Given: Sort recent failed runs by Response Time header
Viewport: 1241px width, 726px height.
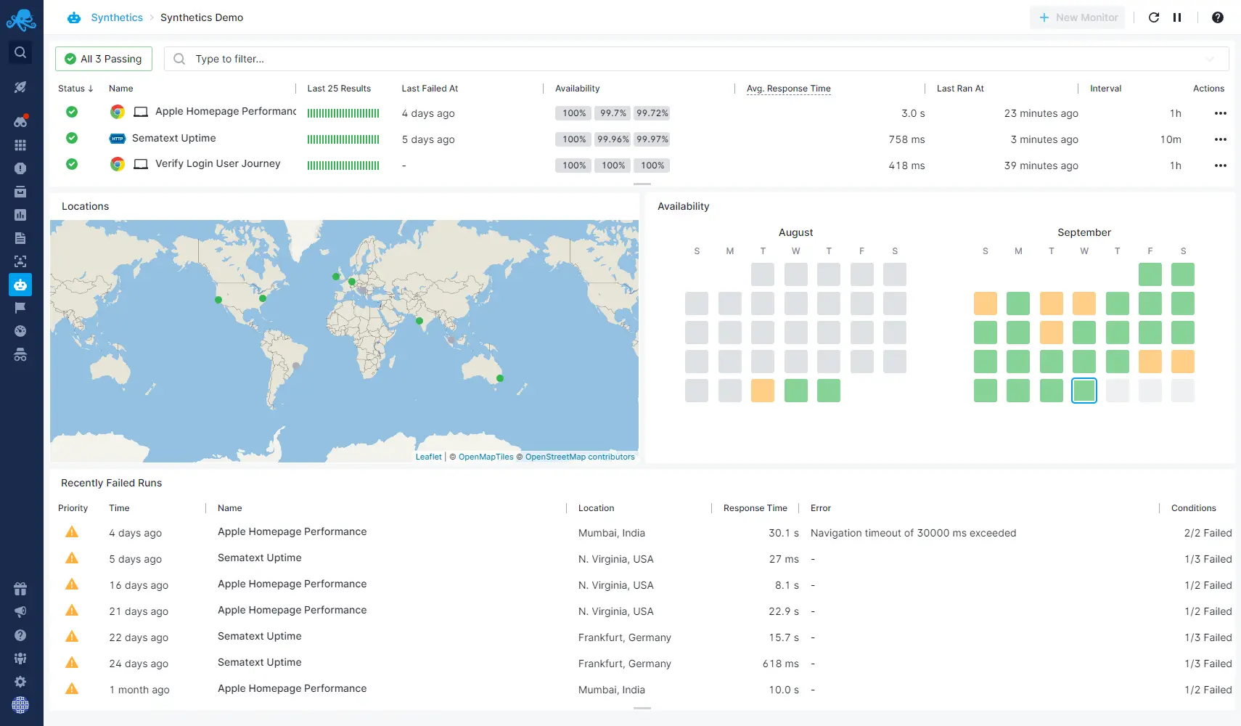Looking at the screenshot, I should (755, 508).
